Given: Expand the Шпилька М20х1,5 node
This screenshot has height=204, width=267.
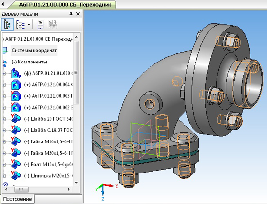Looking at the screenshot, I should click(x=4, y=176).
